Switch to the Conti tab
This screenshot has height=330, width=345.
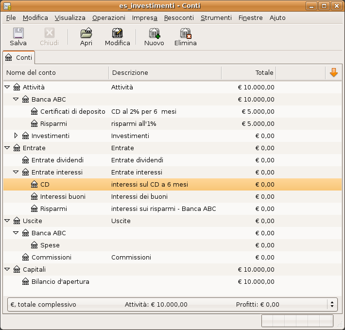point(19,57)
